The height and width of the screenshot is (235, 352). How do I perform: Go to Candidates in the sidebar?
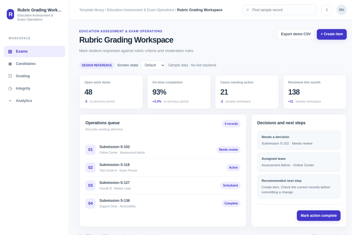point(34,64)
